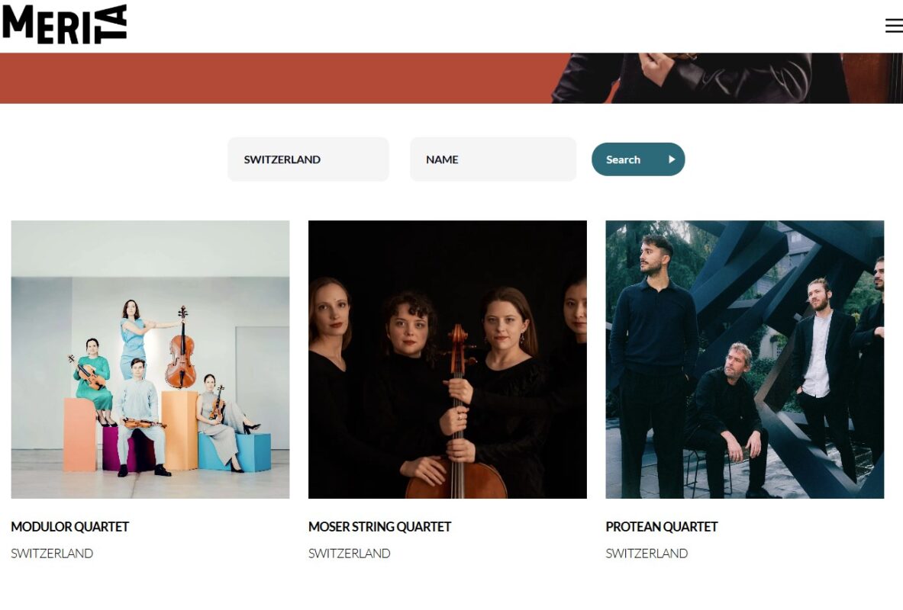Open the Moser String Quartet title link
This screenshot has width=903, height=610.
pyautogui.click(x=379, y=527)
